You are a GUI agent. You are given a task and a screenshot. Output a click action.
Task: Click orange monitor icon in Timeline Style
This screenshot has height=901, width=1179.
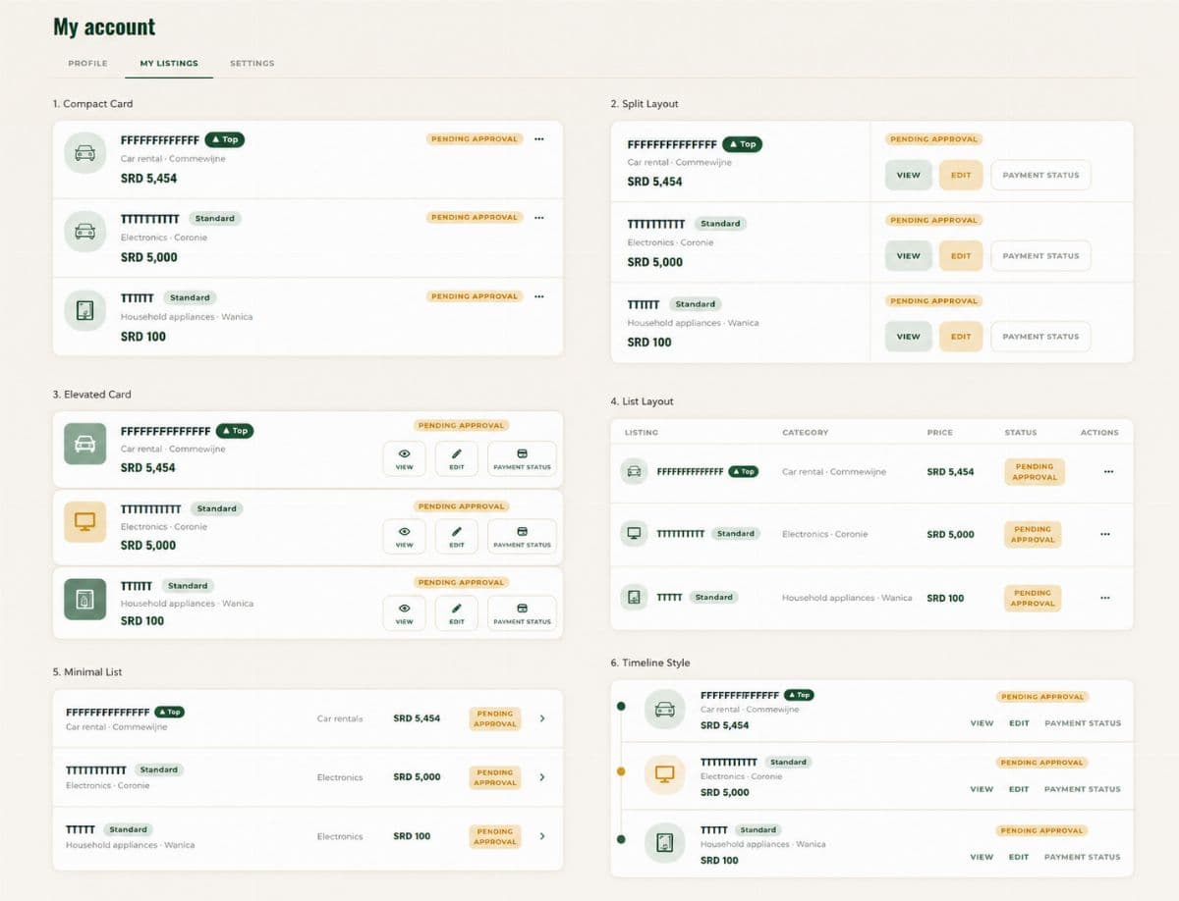coord(664,774)
